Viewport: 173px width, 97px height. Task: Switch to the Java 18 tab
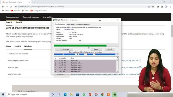[x=9, y=22]
